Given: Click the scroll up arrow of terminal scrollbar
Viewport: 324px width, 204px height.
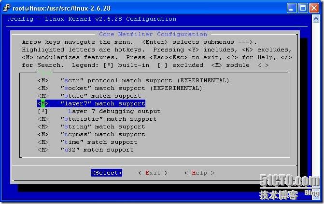Looking at the screenshot, I should (316, 19).
